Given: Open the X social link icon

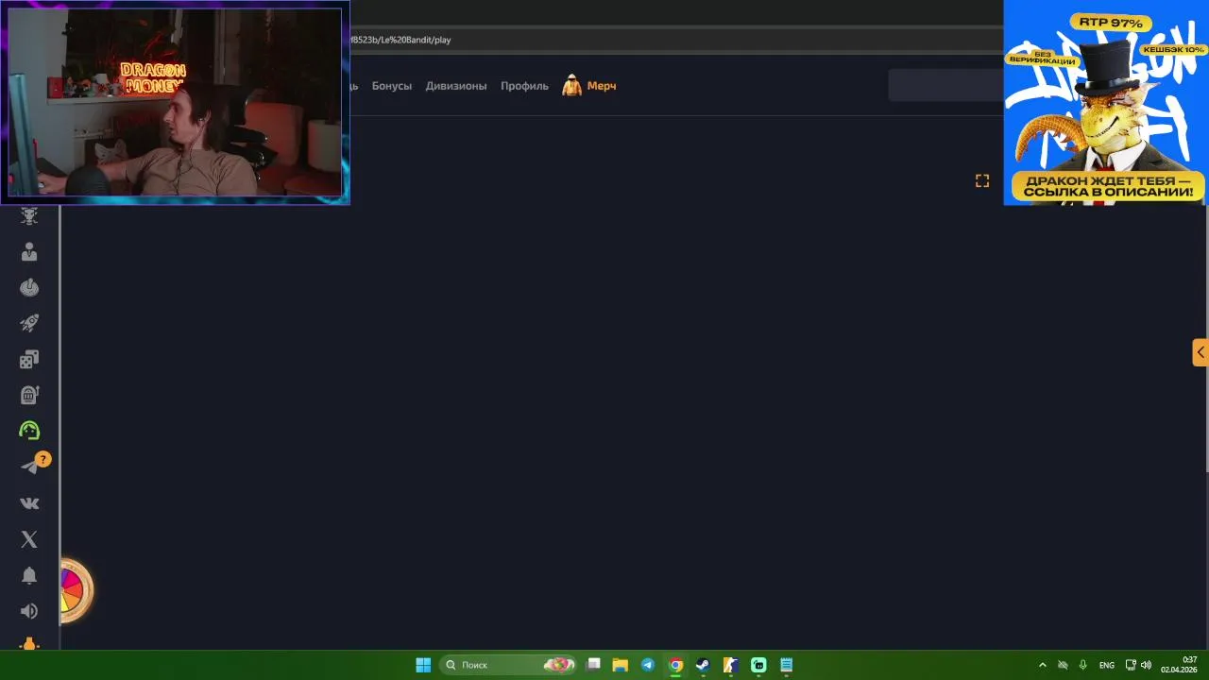Looking at the screenshot, I should coord(29,539).
